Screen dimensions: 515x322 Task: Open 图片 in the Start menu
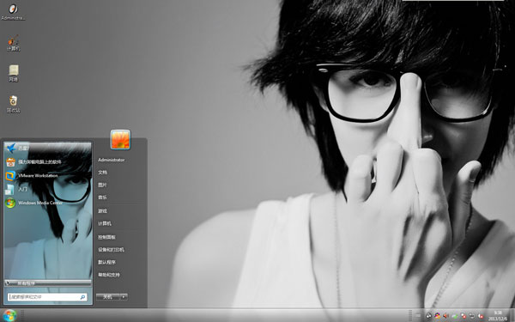click(x=102, y=185)
